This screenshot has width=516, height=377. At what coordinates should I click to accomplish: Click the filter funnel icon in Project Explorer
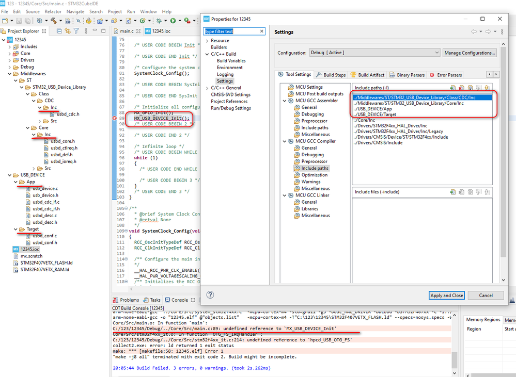click(76, 31)
